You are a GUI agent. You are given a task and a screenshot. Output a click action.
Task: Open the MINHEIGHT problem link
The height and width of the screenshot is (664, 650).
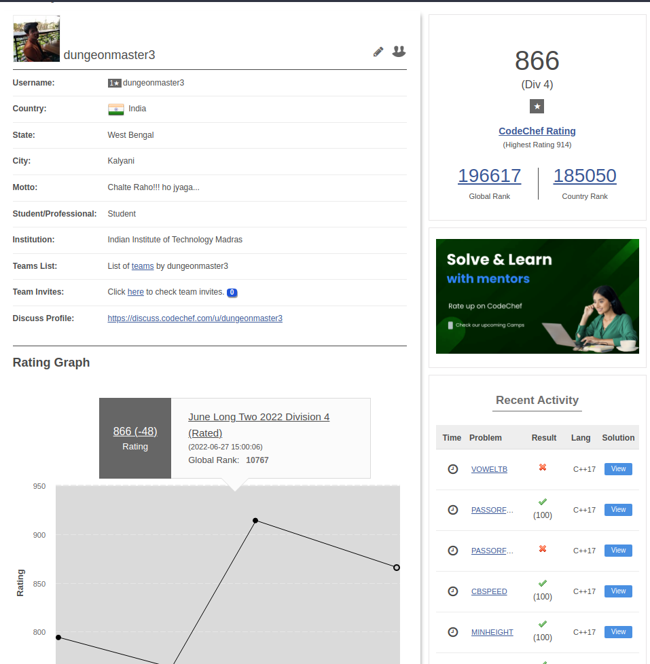pos(492,632)
